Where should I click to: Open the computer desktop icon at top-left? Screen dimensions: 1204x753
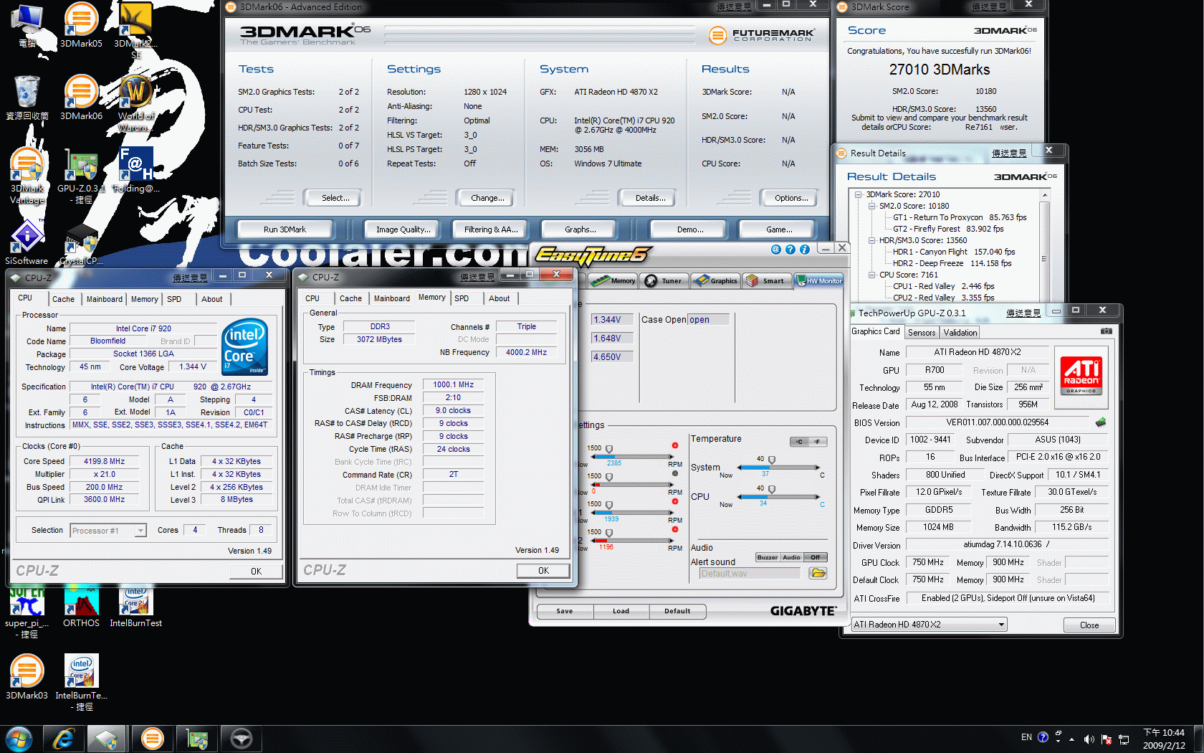click(27, 25)
